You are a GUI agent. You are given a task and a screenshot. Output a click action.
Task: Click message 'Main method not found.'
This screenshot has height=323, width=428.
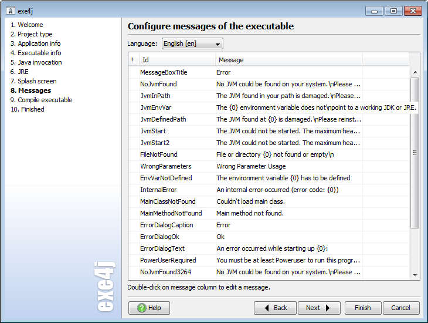tap(250, 214)
